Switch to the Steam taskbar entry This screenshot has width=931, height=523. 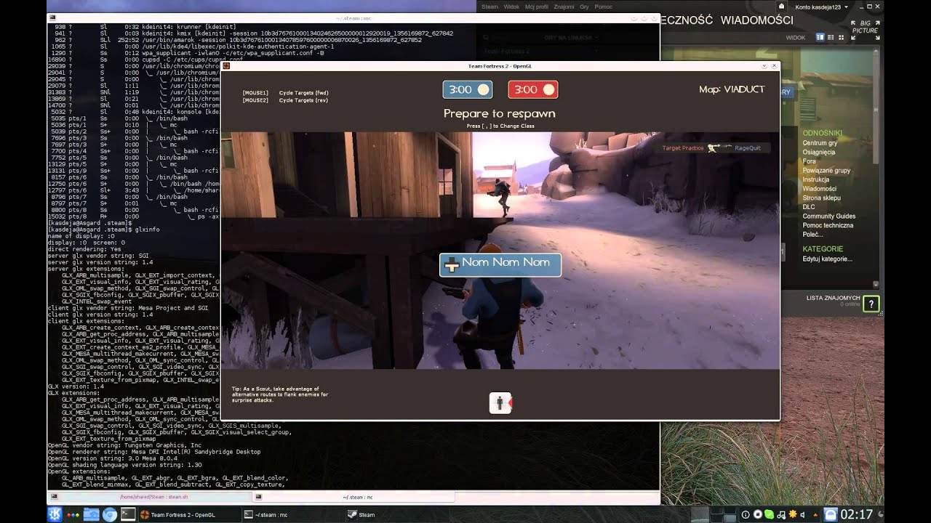396,514
